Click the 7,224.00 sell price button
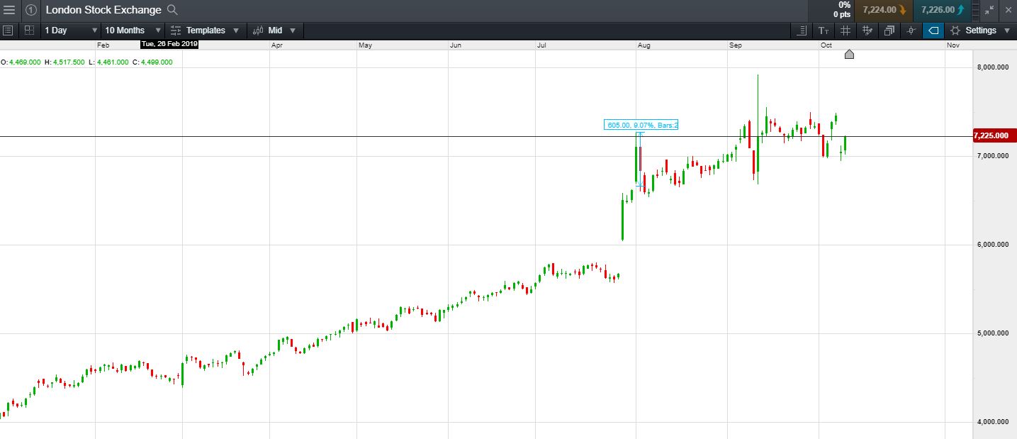The height and width of the screenshot is (439, 1017). coord(883,10)
